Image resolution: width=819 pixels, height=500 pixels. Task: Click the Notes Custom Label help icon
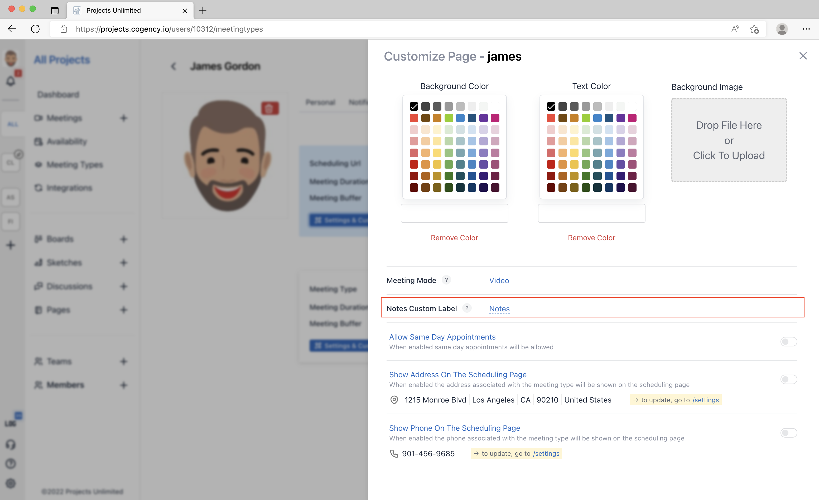467,308
